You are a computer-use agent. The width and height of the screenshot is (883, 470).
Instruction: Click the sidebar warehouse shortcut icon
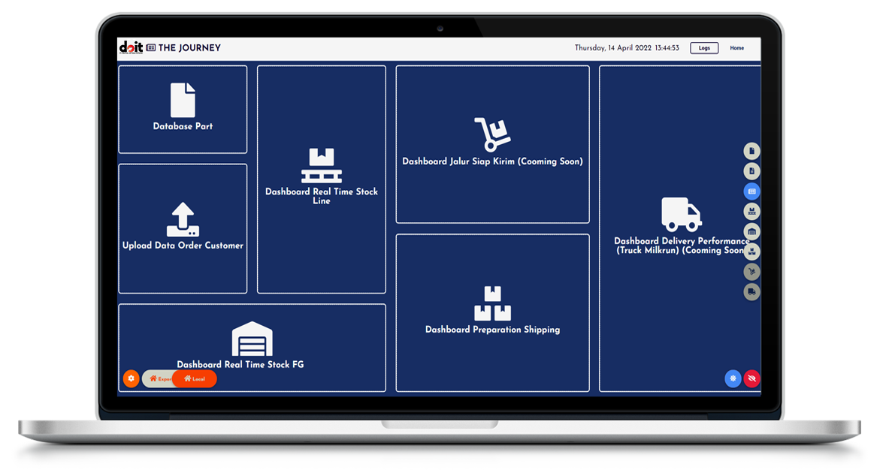(x=751, y=231)
